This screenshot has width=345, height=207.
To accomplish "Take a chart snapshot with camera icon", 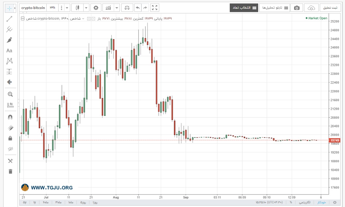I will (x=297, y=8).
